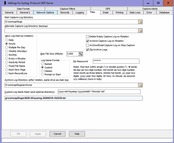Click the Help button

(x=77, y=134)
